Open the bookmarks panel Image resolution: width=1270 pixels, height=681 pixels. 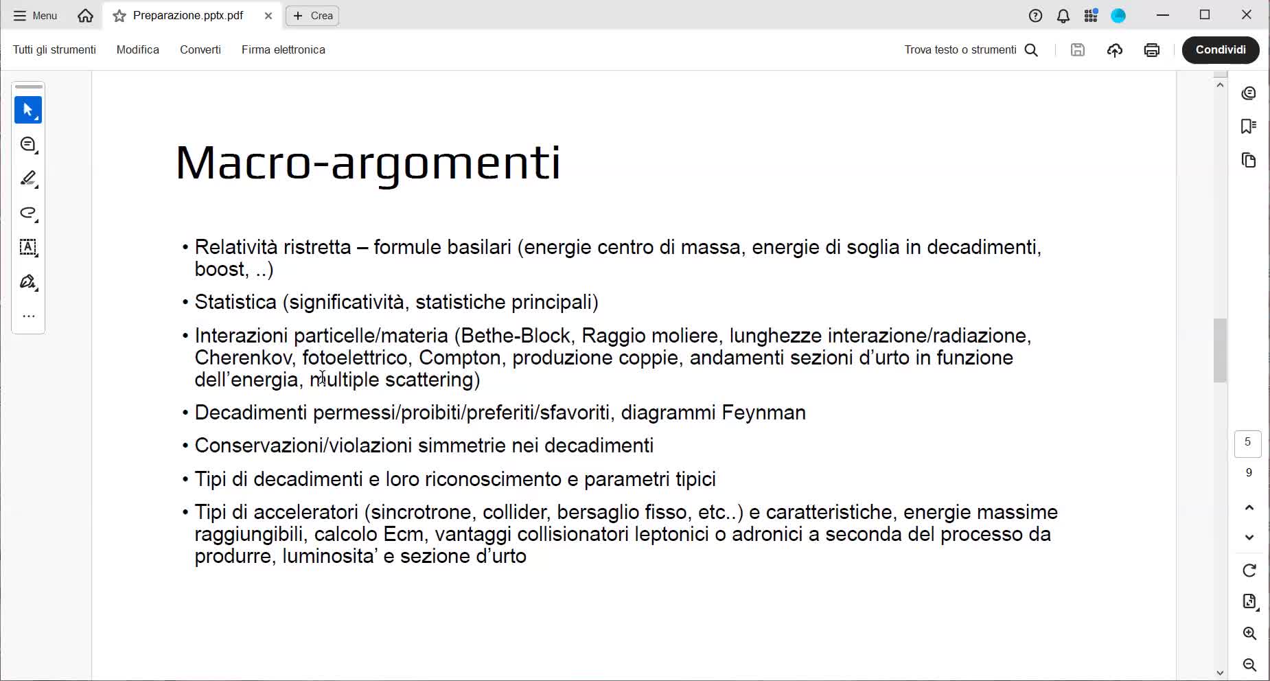(1249, 126)
